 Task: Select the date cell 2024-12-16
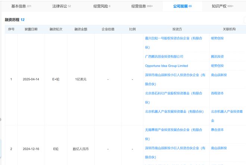[x=31, y=149]
